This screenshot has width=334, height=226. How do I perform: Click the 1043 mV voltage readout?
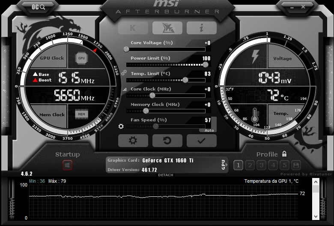pyautogui.click(x=275, y=78)
